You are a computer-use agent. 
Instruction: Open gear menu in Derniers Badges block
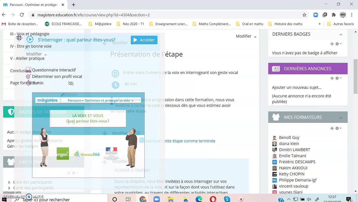[x=338, y=44]
